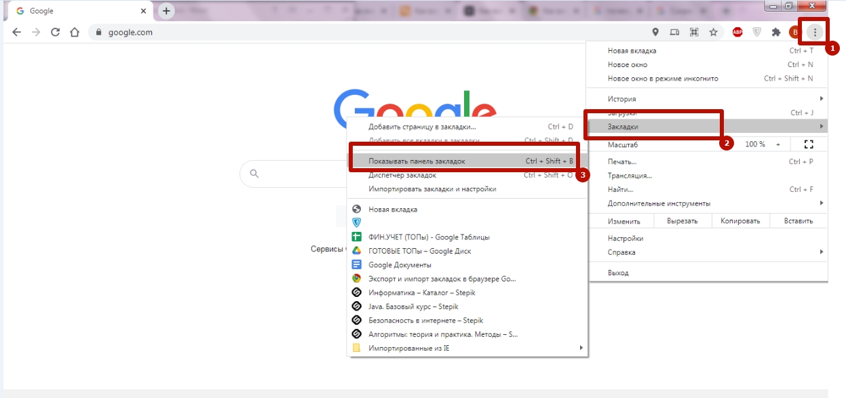Choose Найти... menu item
846x398 pixels.
(x=707, y=190)
